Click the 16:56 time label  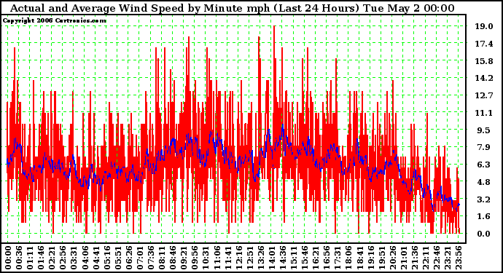point(327,258)
